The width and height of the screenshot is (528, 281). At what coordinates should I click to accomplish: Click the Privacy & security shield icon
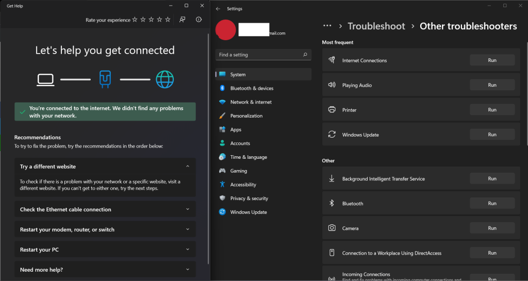point(222,198)
